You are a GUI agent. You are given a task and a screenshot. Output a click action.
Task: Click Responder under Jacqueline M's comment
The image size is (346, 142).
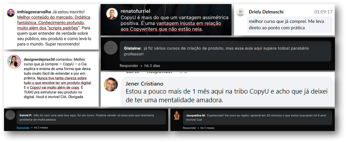(x=189, y=128)
